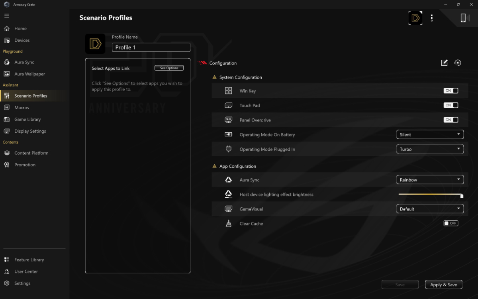The image size is (478, 299).
Task: Click the Home icon in sidebar
Action: tap(7, 29)
